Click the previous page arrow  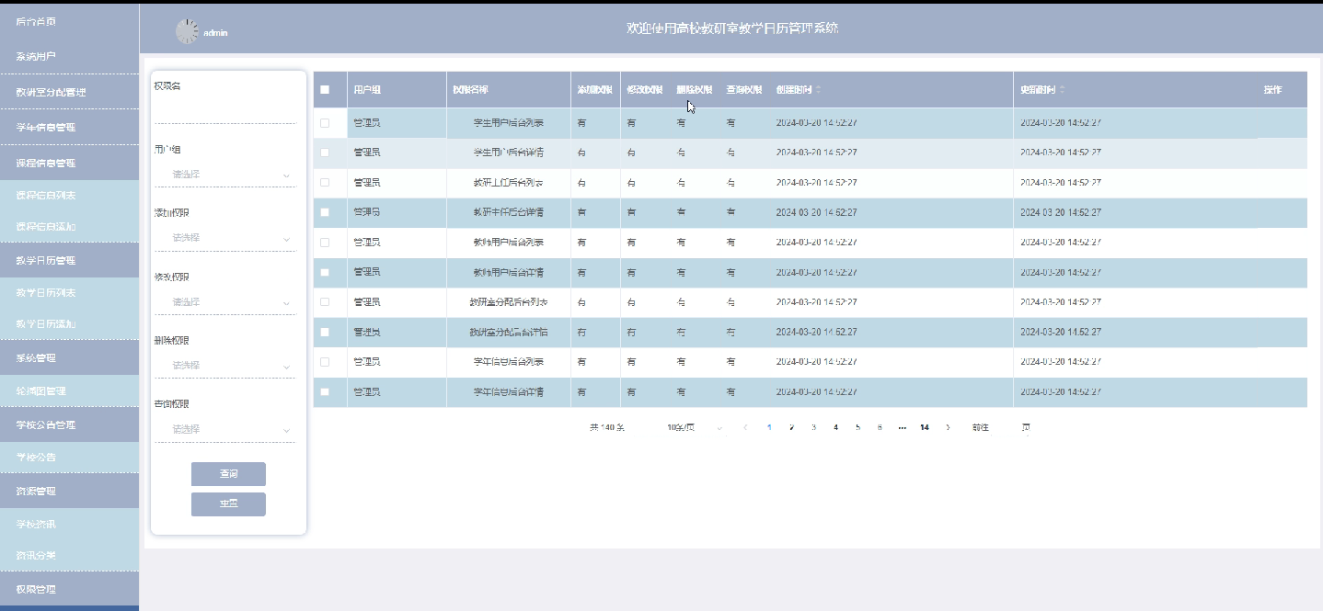point(745,428)
